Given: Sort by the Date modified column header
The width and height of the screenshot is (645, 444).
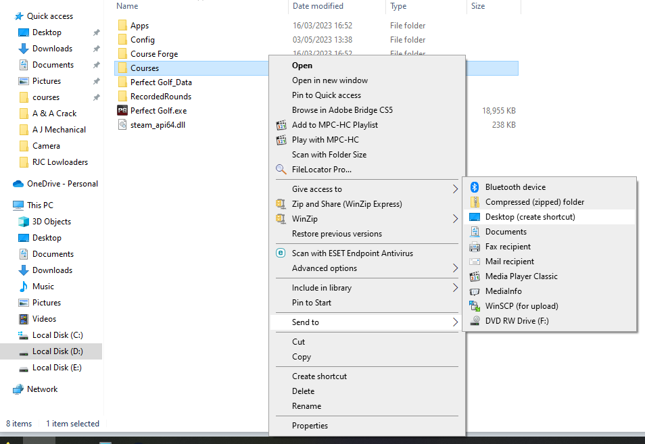Looking at the screenshot, I should pyautogui.click(x=318, y=6).
